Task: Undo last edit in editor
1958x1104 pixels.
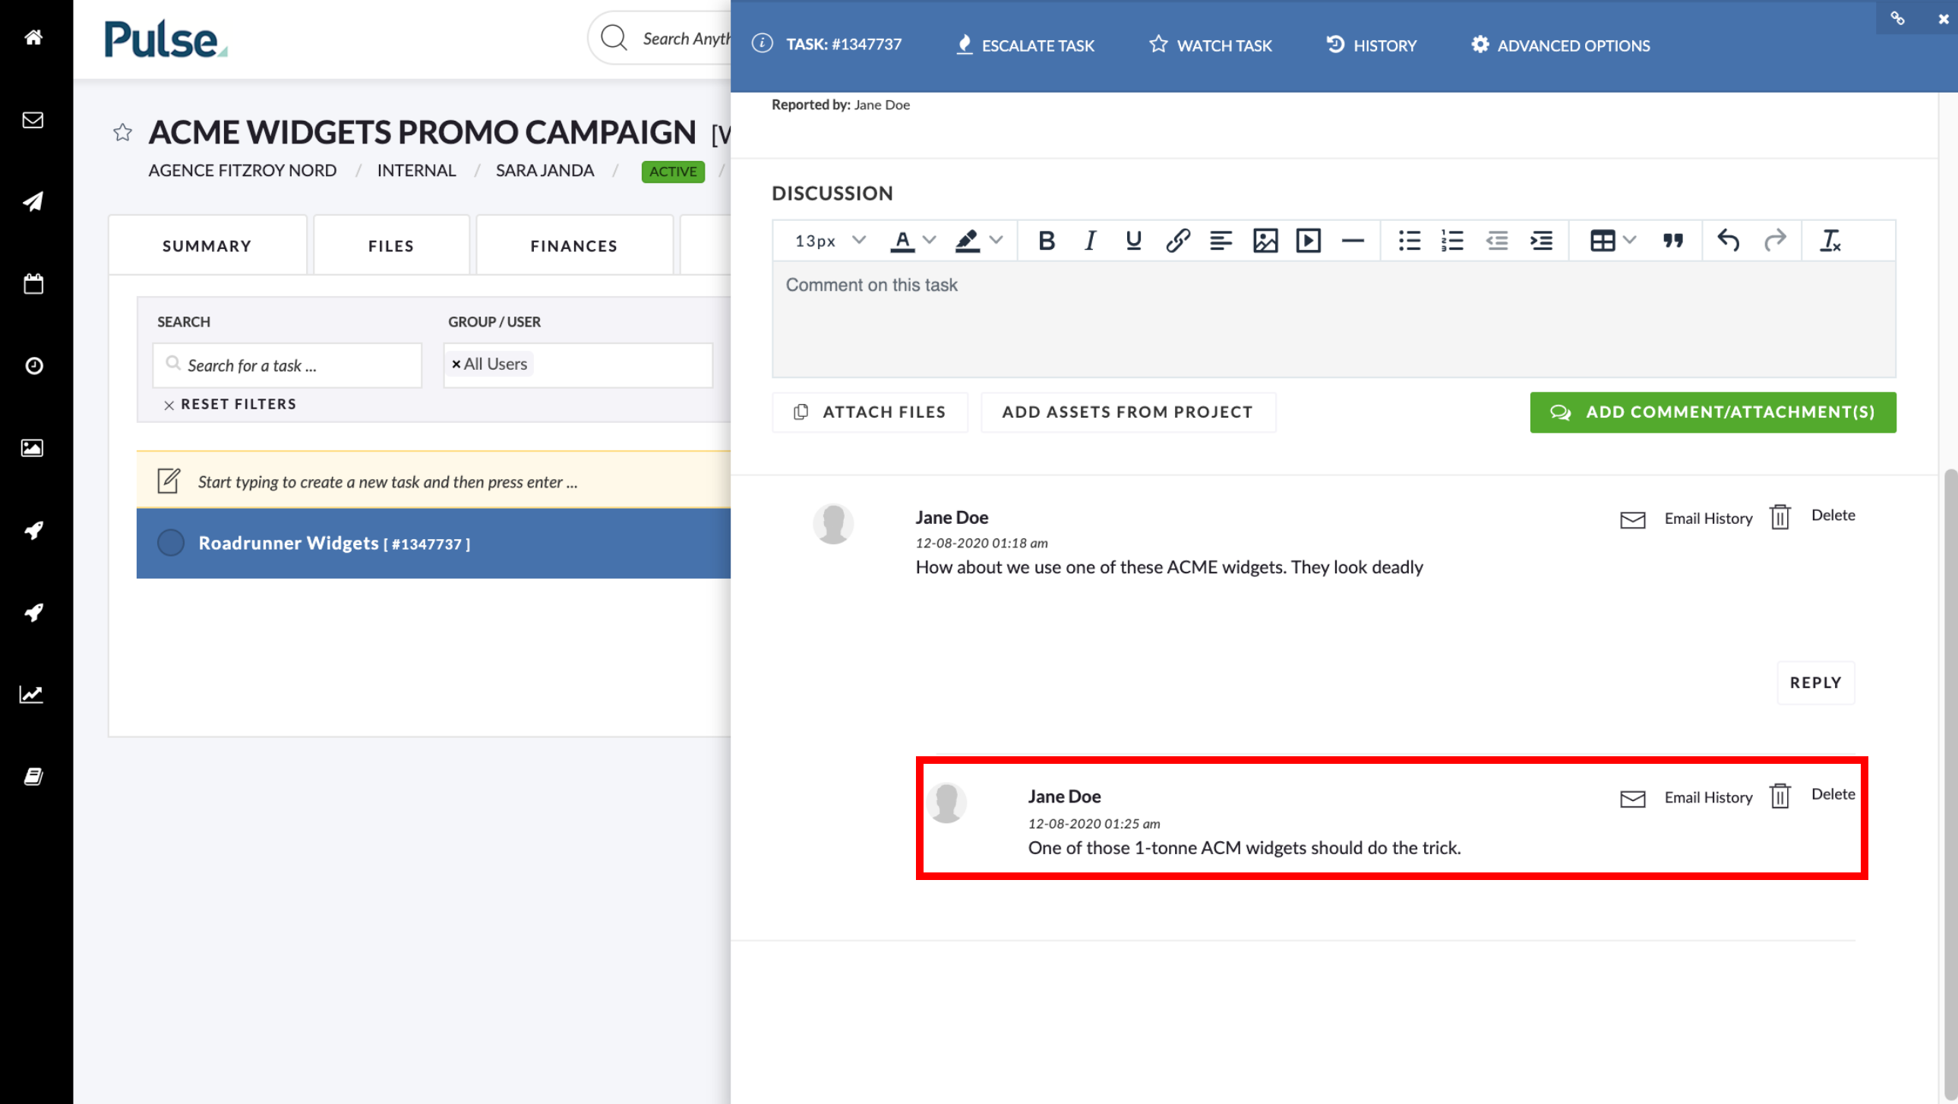Action: click(1729, 241)
